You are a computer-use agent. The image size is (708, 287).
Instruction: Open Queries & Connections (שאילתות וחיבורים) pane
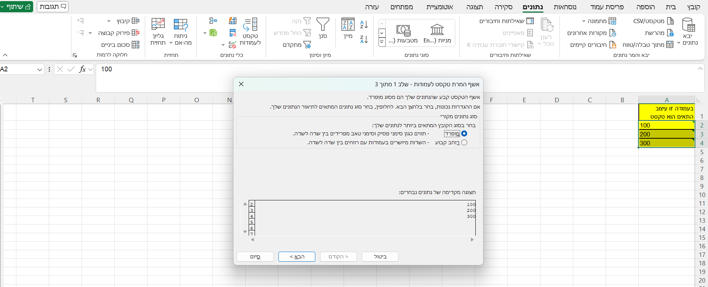[507, 21]
